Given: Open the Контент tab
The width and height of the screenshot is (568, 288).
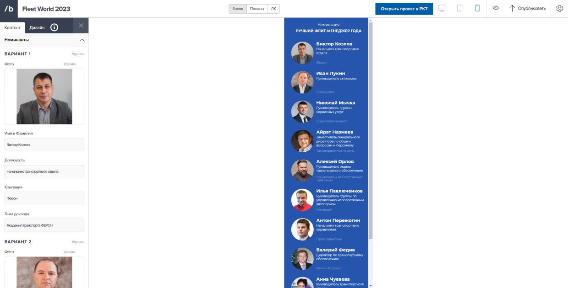Looking at the screenshot, I should pos(12,27).
